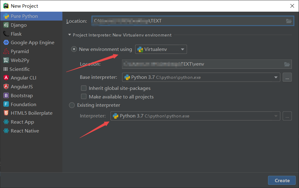Browse folder for project Location
The height and width of the screenshot is (188, 299).
289,21
